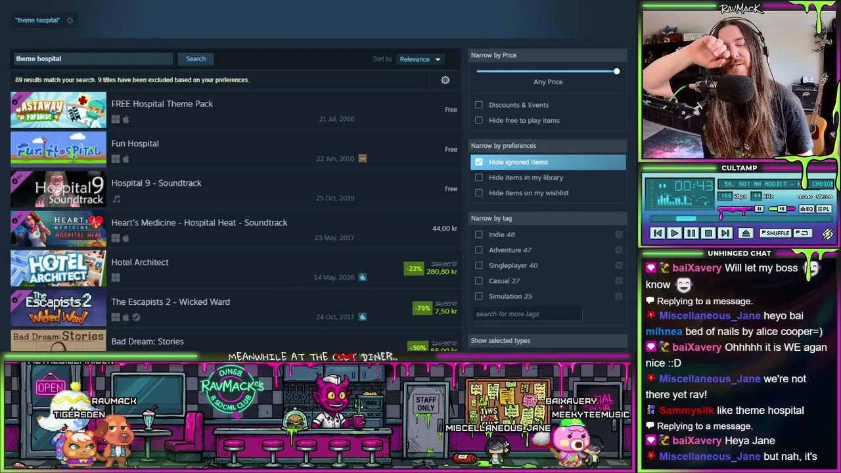This screenshot has height=473, width=841.
Task: Check Hide items on my wishlist
Action: [479, 193]
